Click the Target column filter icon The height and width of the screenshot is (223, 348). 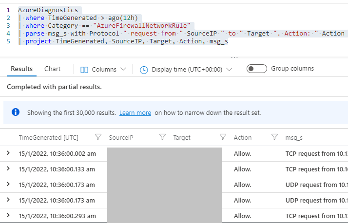(x=223, y=138)
